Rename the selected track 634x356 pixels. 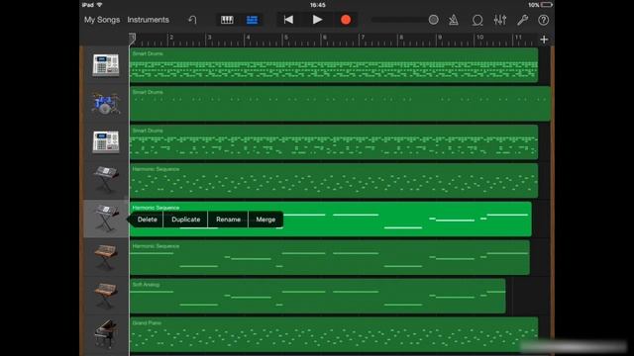coord(228,220)
